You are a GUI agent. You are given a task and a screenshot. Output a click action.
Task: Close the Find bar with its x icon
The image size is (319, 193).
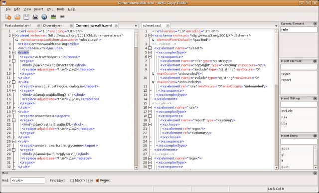tap(315, 173)
